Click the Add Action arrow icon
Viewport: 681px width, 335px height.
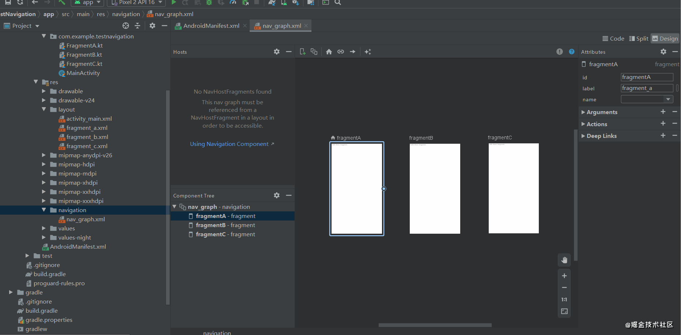click(x=352, y=52)
